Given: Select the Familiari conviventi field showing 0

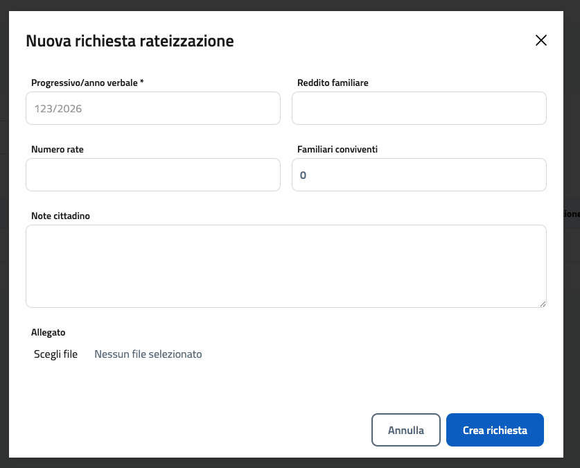Looking at the screenshot, I should pyautogui.click(x=419, y=175).
